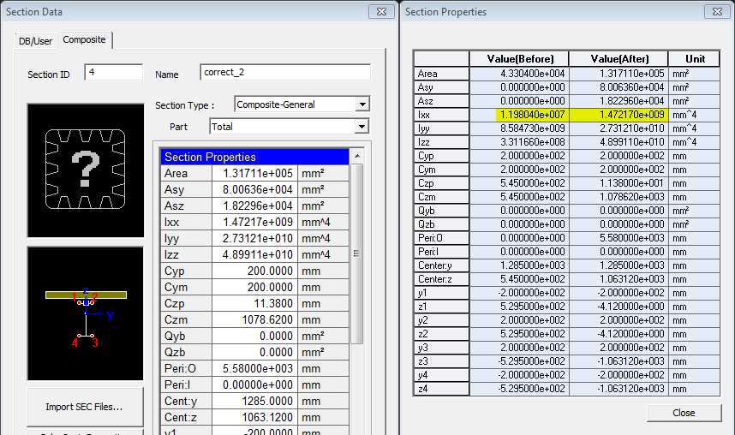Switch to the DB/User tab

tap(36, 40)
